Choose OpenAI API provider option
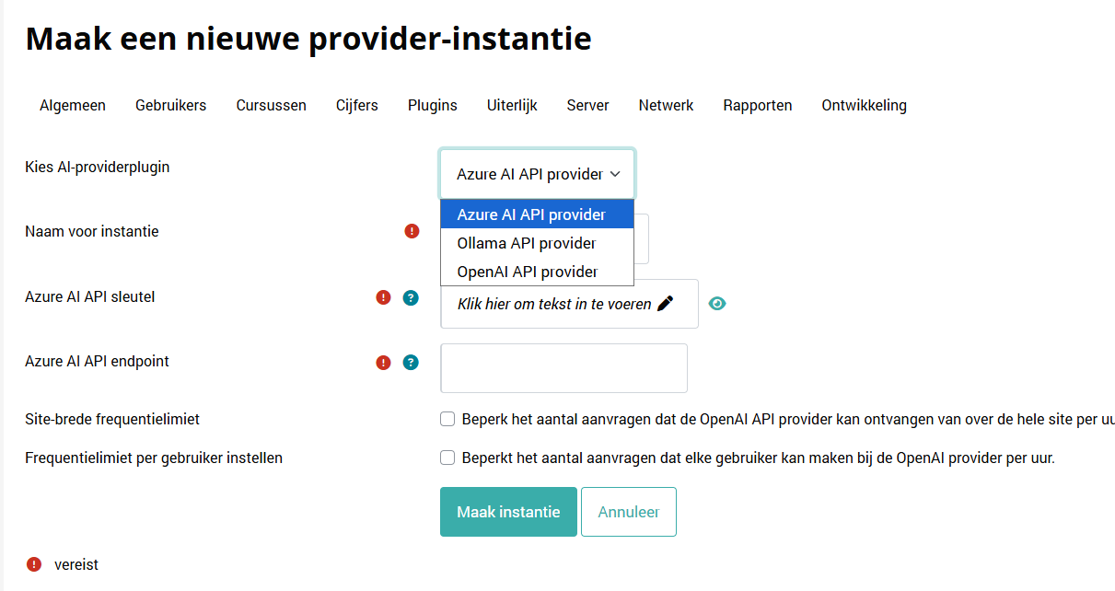This screenshot has height=591, width=1115. tap(528, 272)
